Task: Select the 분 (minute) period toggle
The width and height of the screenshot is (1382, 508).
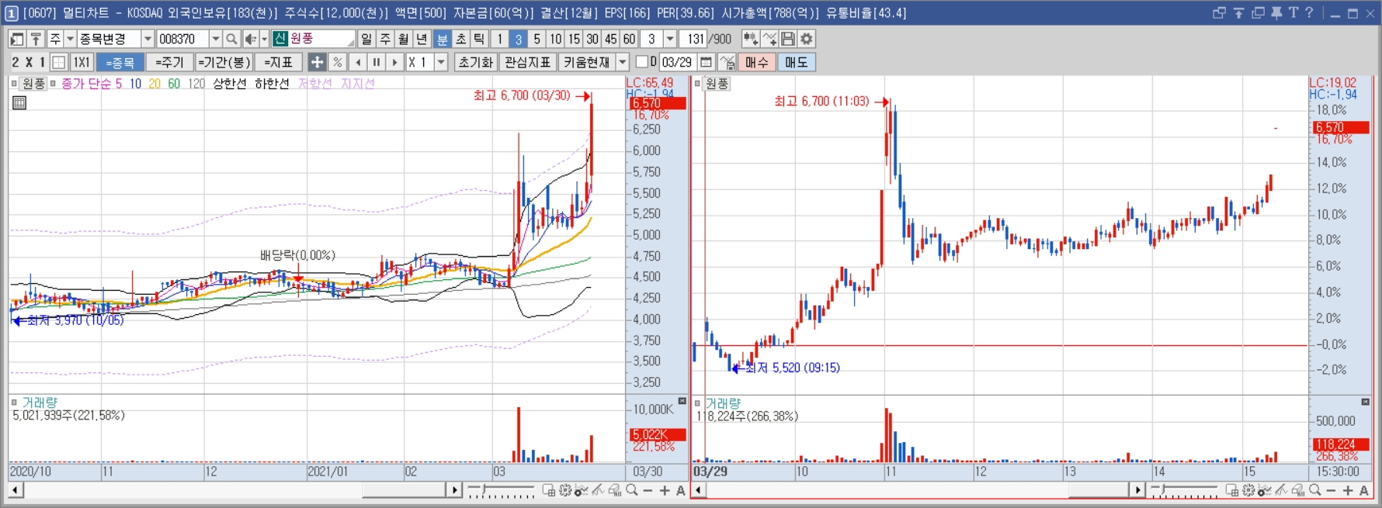Action: (442, 39)
